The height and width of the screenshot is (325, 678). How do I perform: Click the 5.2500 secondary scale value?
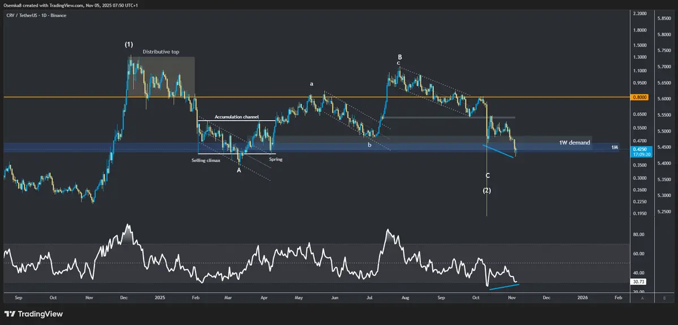[664, 212]
